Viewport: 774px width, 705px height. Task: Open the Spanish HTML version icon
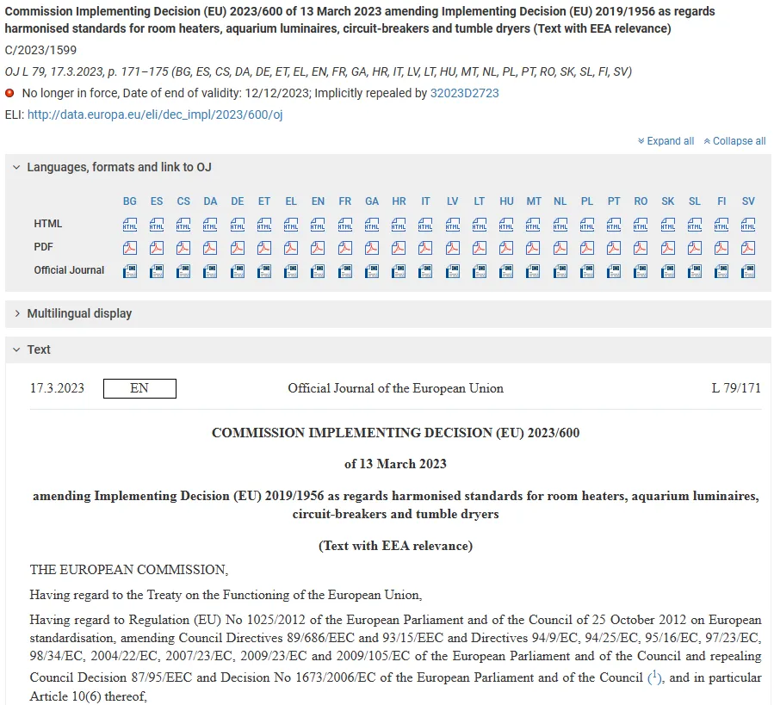pyautogui.click(x=157, y=225)
